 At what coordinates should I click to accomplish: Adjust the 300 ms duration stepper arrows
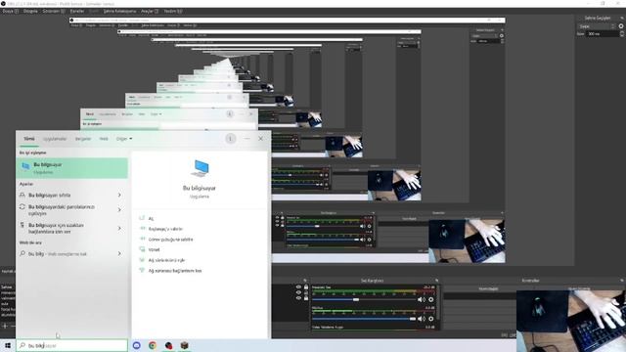[622, 34]
